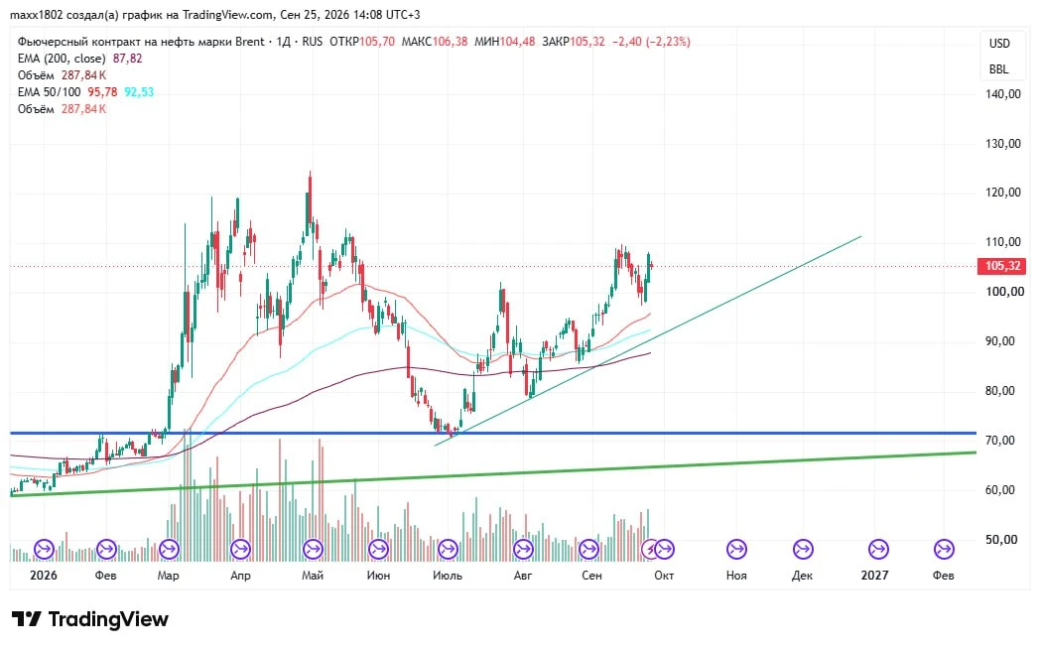Click the 140,00 price axis label
This screenshot has height=649, width=1040.
(1003, 94)
